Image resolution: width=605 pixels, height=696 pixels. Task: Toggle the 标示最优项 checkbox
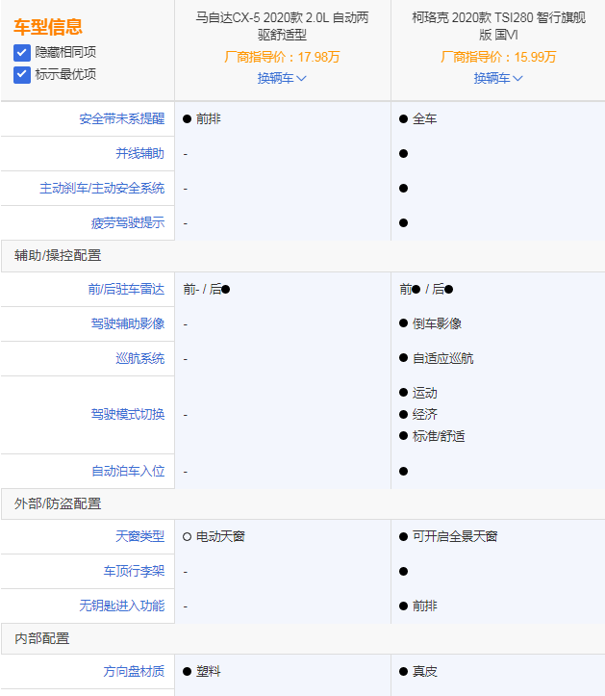[x=22, y=74]
